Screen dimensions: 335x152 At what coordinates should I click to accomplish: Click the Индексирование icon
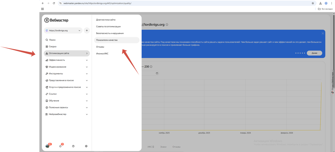pos(47,67)
